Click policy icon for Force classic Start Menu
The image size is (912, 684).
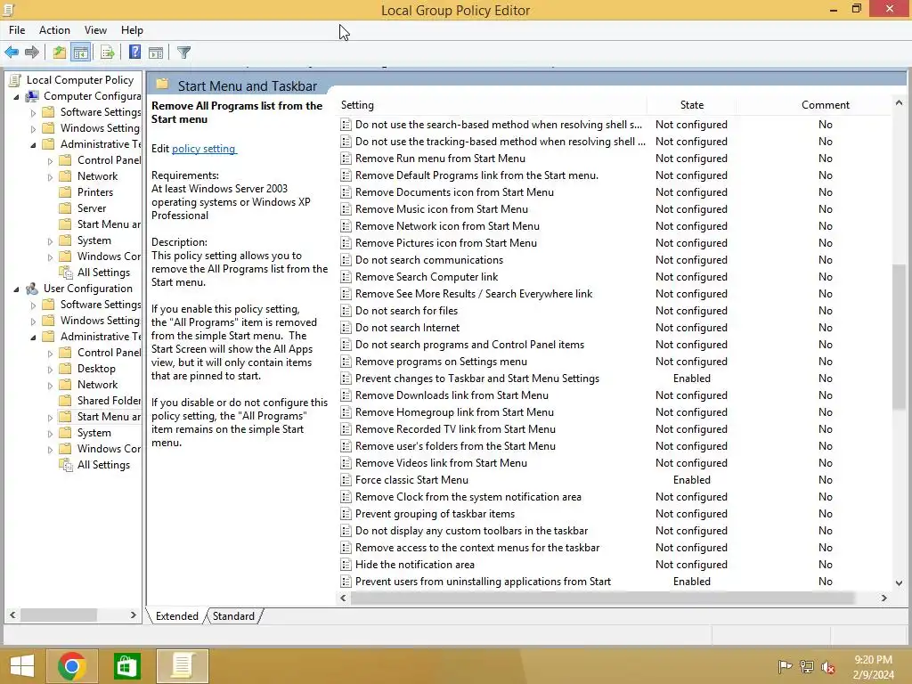point(346,480)
